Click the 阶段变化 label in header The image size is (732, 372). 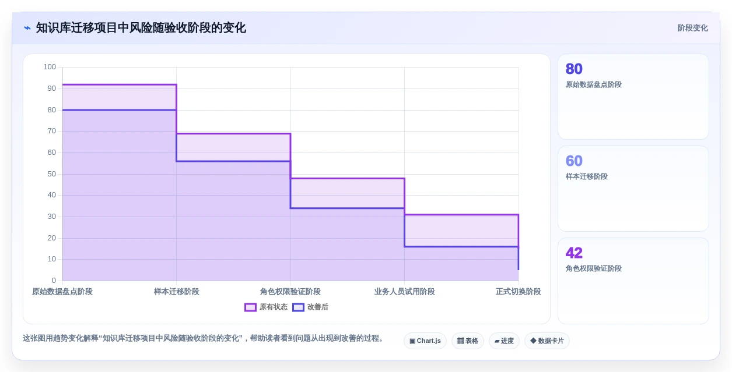tap(692, 28)
